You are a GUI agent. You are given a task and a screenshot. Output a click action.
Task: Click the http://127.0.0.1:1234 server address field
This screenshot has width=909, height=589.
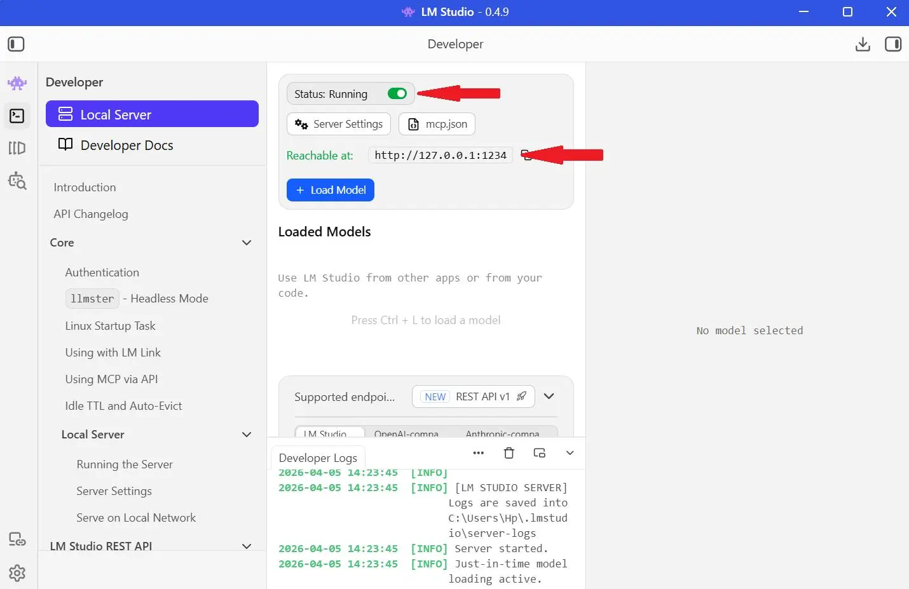441,155
